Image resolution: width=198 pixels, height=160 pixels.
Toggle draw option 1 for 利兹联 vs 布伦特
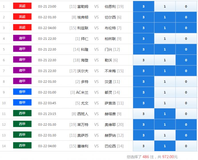[x=165, y=28]
